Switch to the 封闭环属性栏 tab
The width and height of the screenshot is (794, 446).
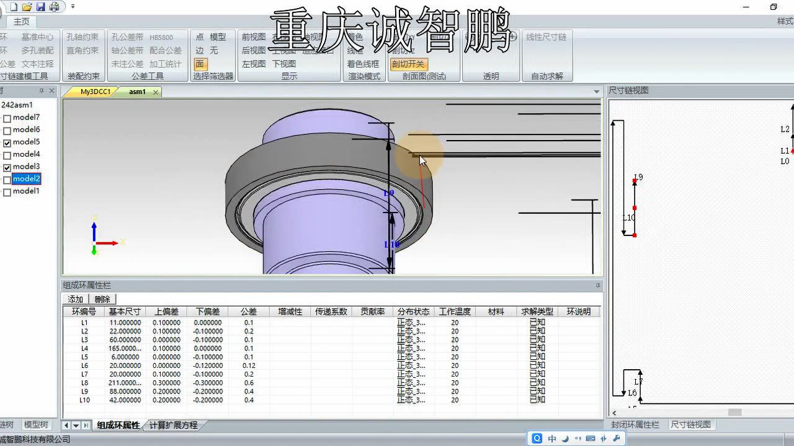[x=635, y=425]
